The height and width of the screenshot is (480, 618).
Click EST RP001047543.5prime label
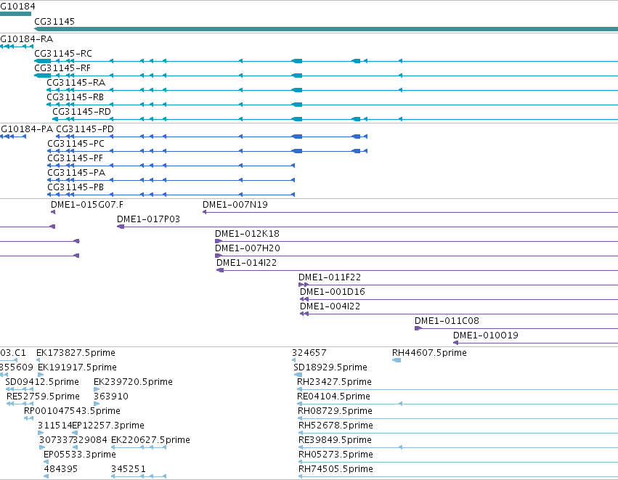click(72, 412)
